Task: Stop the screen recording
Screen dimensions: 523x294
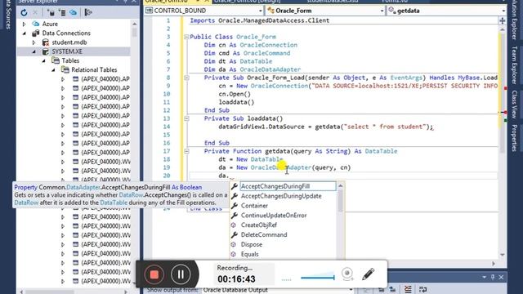Action: (154, 274)
